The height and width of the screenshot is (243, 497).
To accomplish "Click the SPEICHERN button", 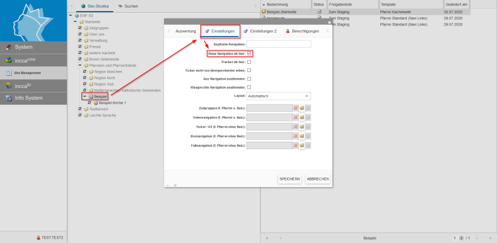I will pyautogui.click(x=290, y=179).
